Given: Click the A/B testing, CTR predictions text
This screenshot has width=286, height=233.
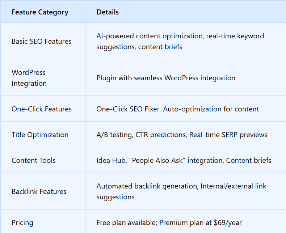Looking at the screenshot, I should 142,135.
